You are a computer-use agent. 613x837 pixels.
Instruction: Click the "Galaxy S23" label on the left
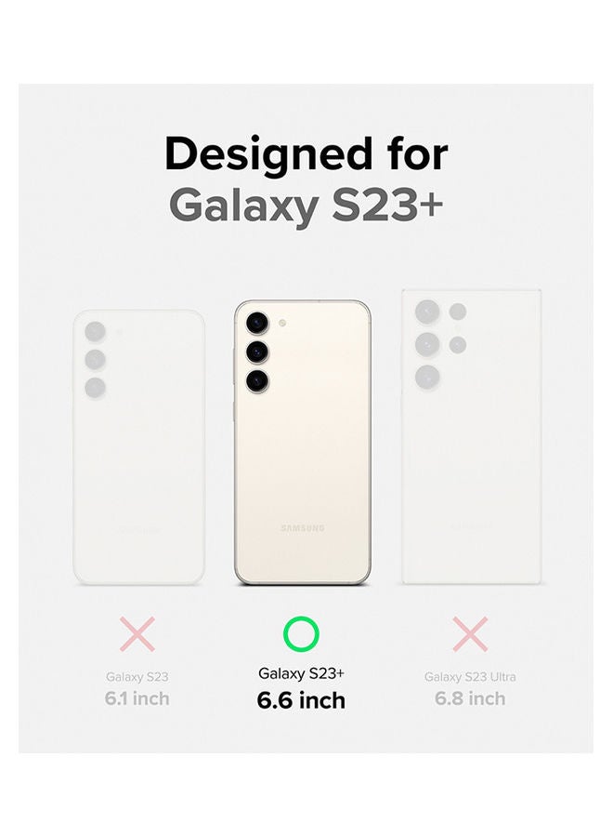[137, 677]
